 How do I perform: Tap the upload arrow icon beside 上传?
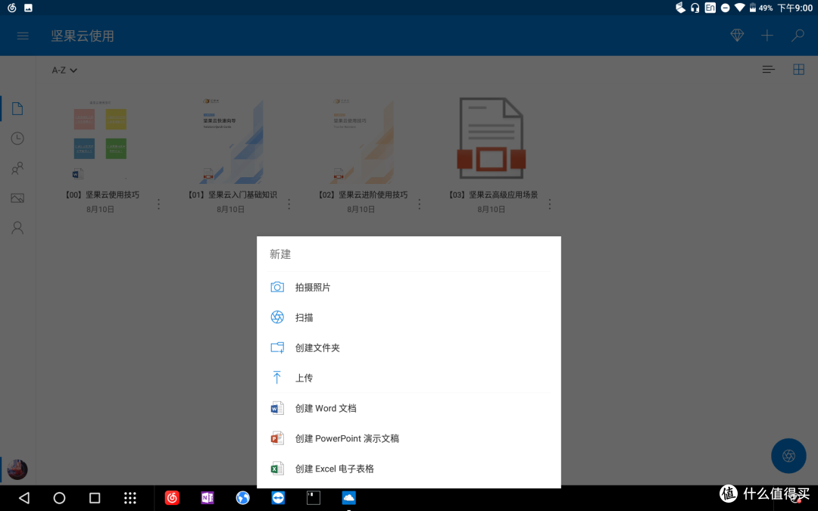click(277, 378)
